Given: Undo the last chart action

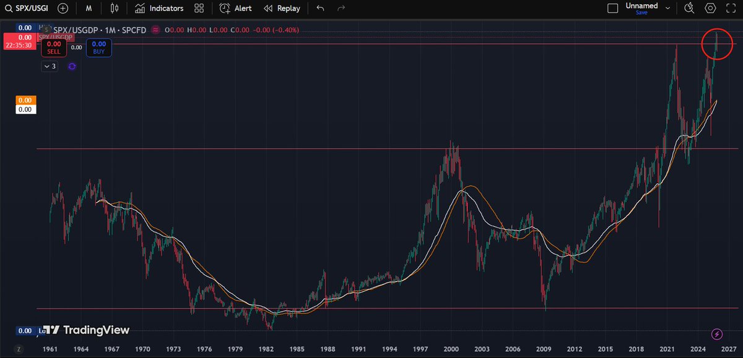Looking at the screenshot, I should click(320, 9).
